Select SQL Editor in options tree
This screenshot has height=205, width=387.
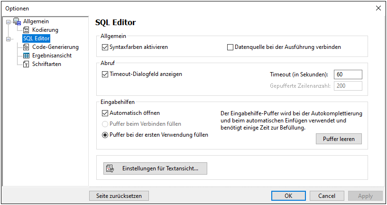pos(36,38)
